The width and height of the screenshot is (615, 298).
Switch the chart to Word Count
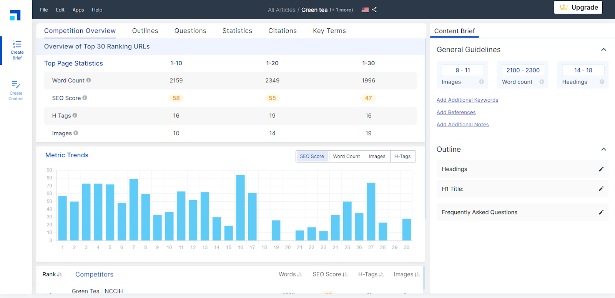point(346,156)
